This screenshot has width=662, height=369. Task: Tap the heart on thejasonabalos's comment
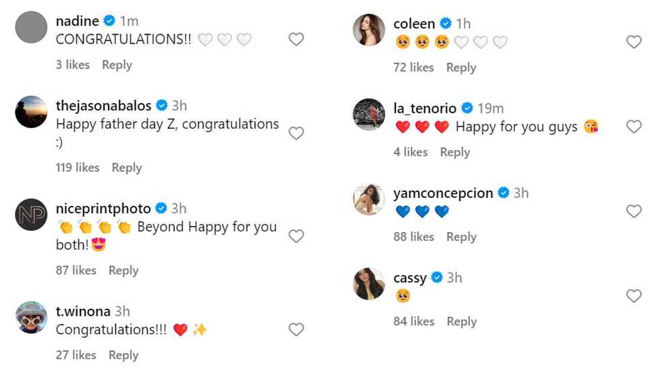(x=296, y=133)
